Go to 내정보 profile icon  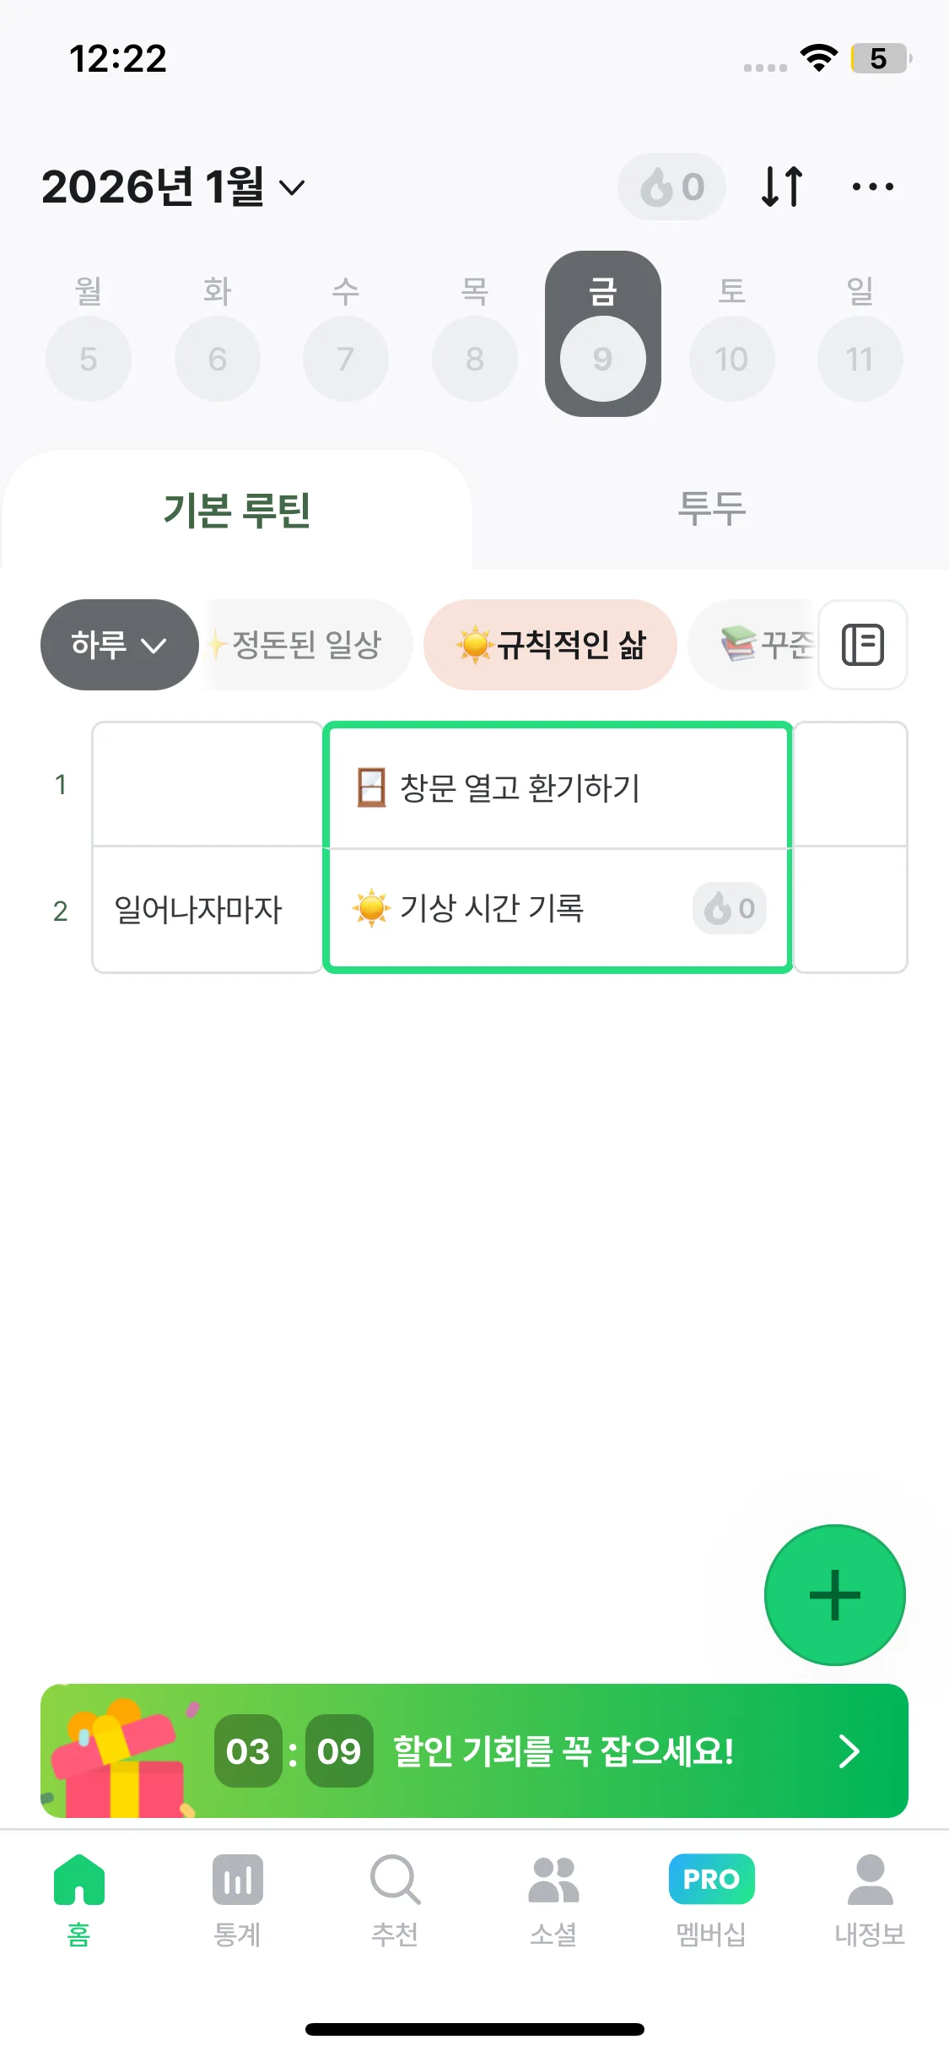pyautogui.click(x=870, y=1881)
